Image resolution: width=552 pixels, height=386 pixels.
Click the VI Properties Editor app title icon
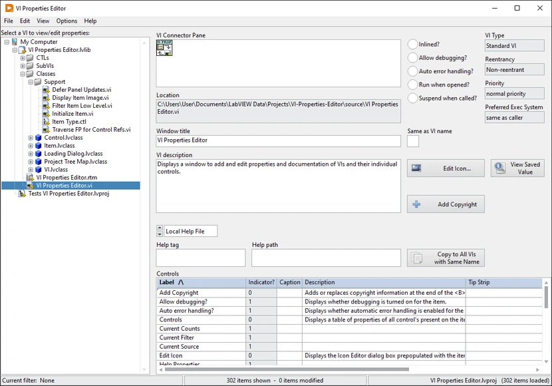(x=9, y=8)
